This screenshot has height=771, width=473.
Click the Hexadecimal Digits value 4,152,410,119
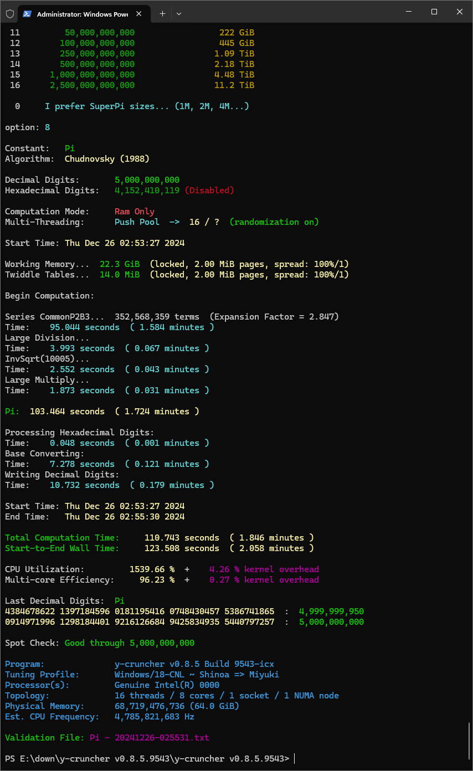pos(147,191)
